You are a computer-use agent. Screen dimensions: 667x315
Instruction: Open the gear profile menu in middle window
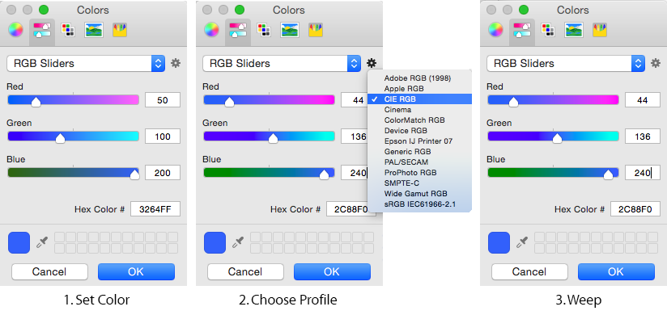click(372, 63)
